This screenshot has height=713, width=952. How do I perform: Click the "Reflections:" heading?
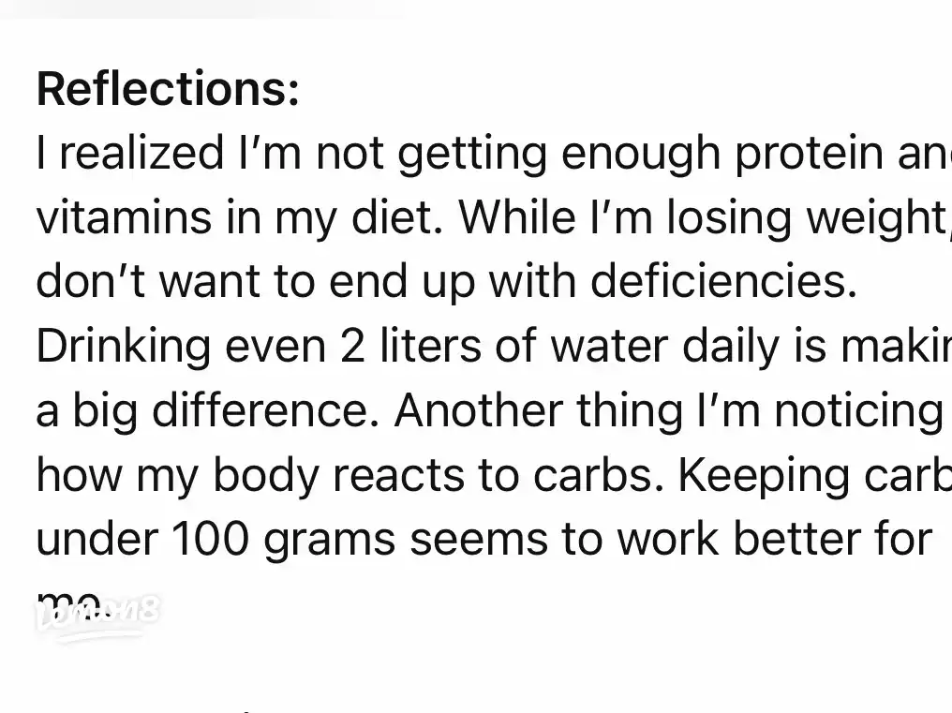click(168, 89)
